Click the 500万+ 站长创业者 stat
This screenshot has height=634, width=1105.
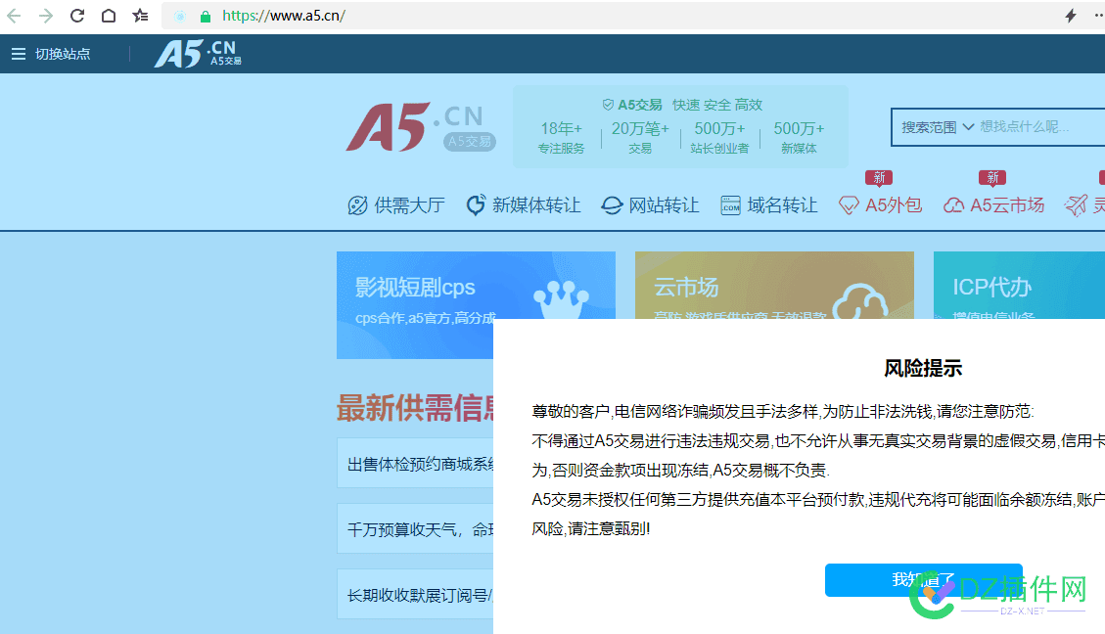(719, 137)
